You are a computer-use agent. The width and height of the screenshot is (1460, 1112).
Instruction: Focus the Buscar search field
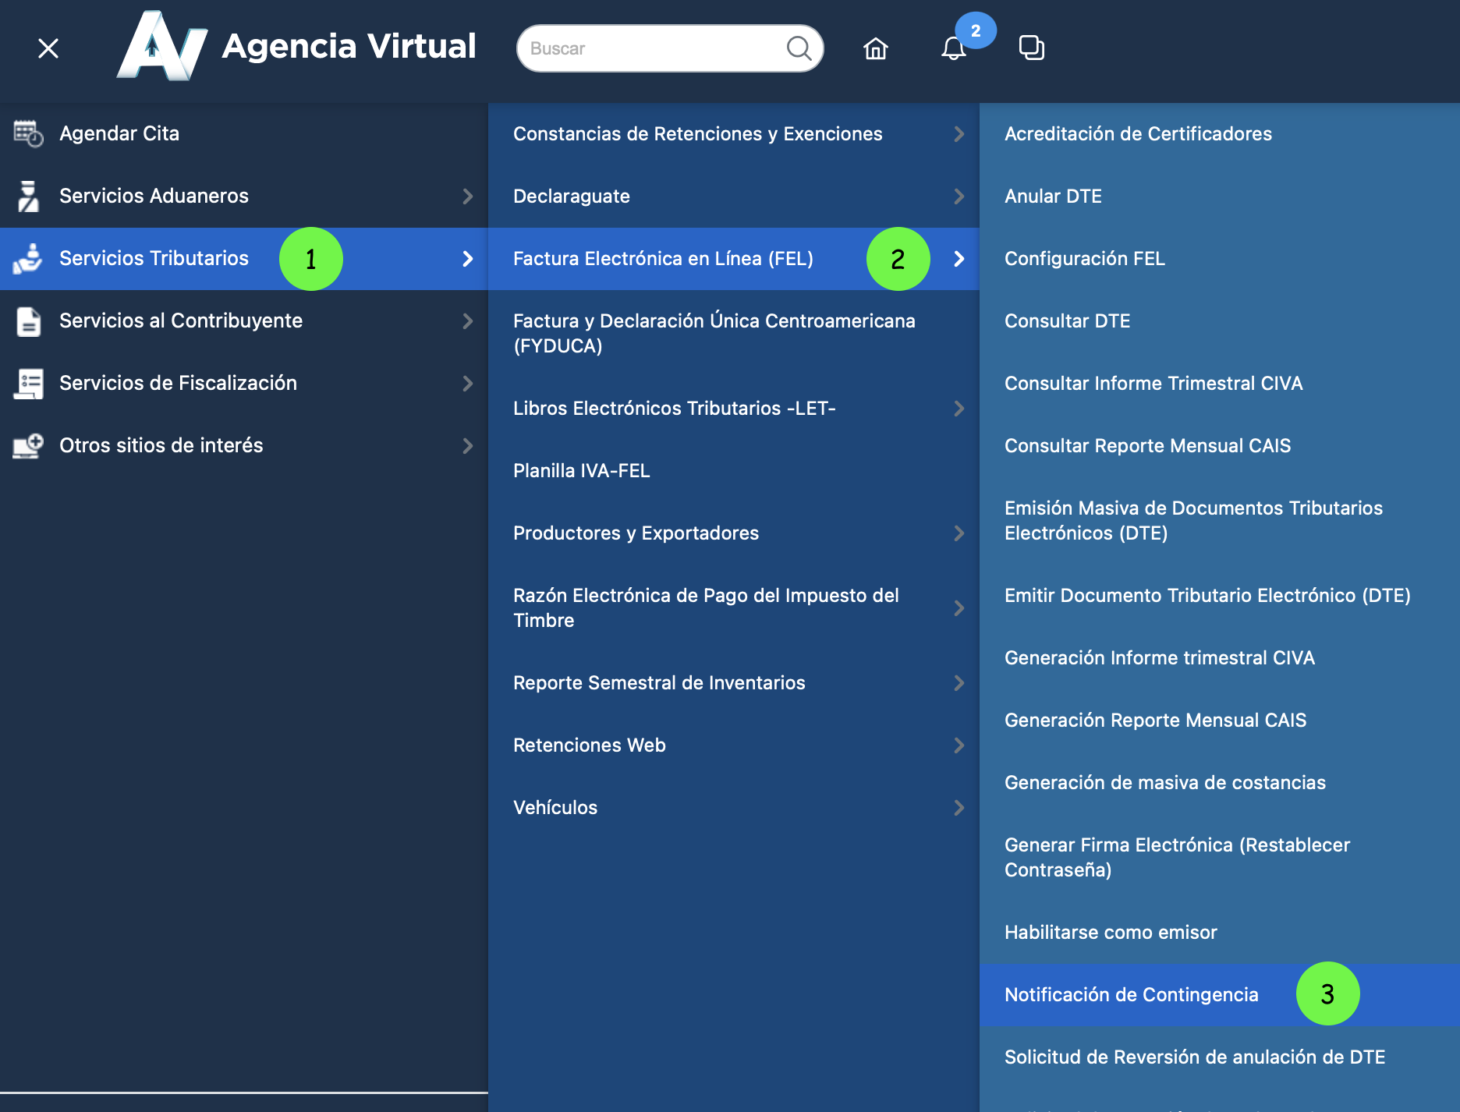670,48
